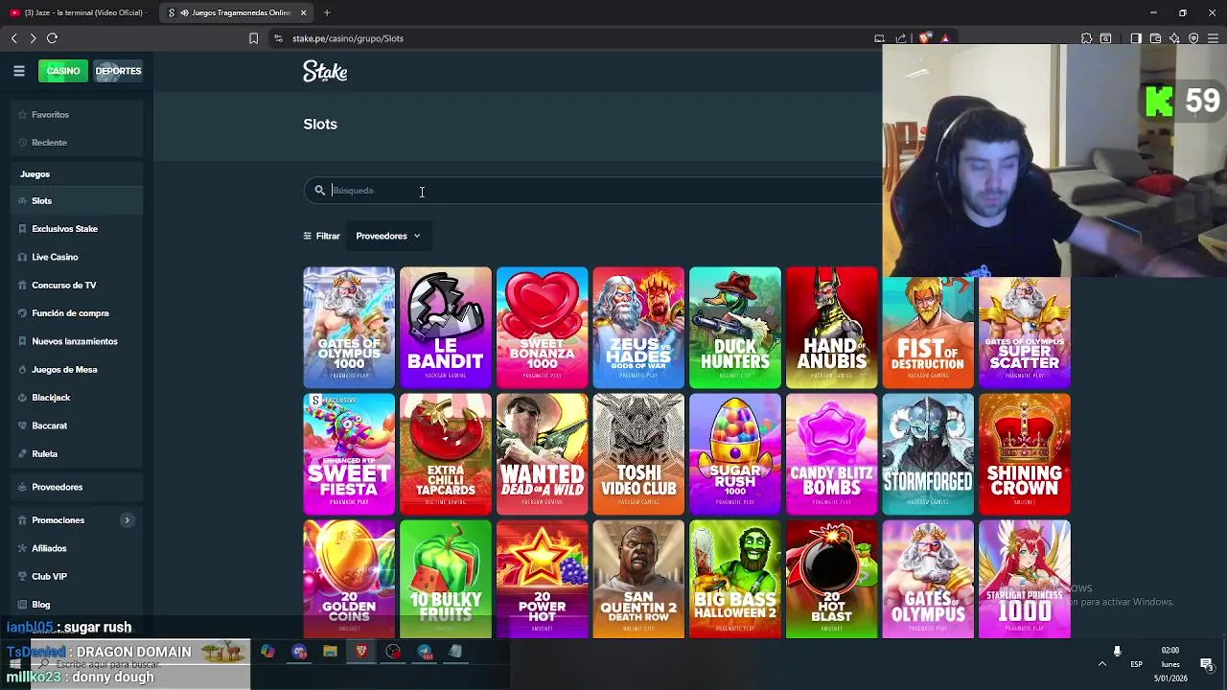Open Hand of Anubis game
This screenshot has width=1227, height=690.
(831, 328)
